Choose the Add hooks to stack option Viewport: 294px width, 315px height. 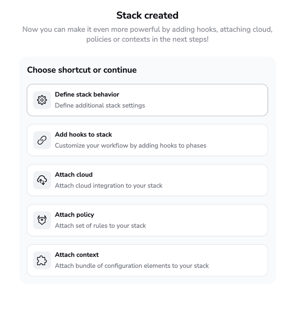pos(147,140)
